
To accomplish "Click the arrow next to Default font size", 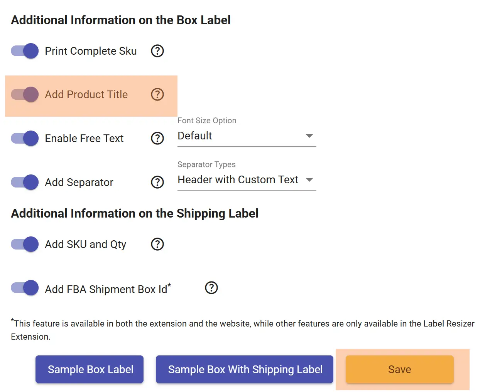I will pyautogui.click(x=309, y=136).
